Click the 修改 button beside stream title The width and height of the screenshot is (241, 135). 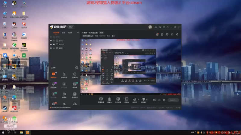click(x=102, y=33)
